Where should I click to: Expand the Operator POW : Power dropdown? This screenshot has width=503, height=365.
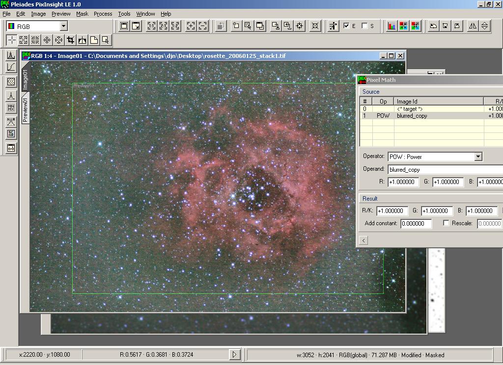[x=478, y=157]
